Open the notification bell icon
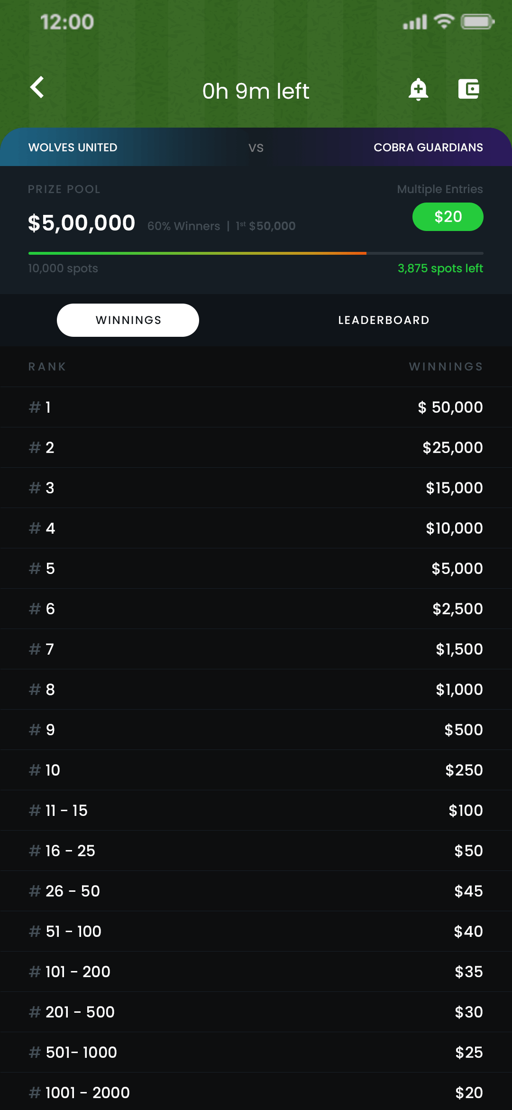The height and width of the screenshot is (1110, 512). (x=418, y=89)
